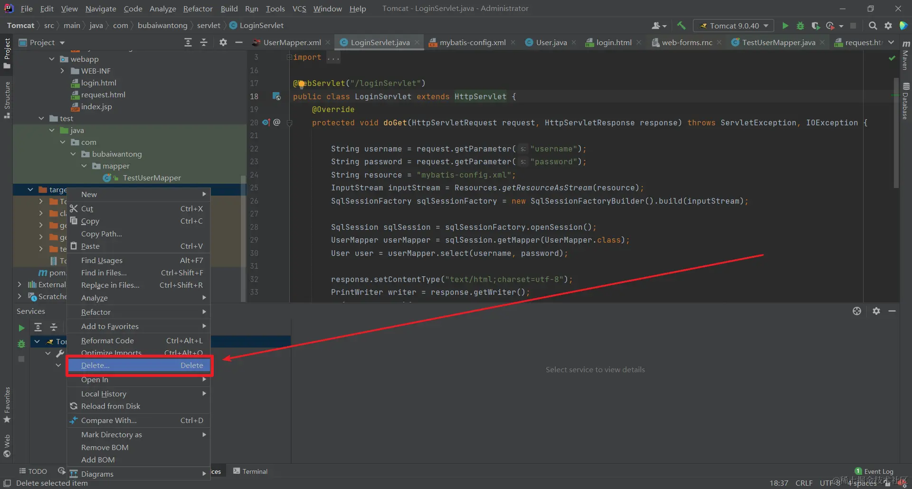The width and height of the screenshot is (912, 489).
Task: Choose Delete... from the context menu
Action: tap(140, 366)
